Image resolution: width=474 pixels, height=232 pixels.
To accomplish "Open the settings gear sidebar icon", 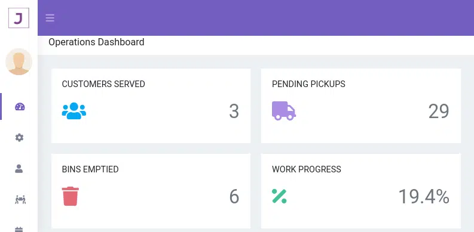I will pyautogui.click(x=19, y=138).
